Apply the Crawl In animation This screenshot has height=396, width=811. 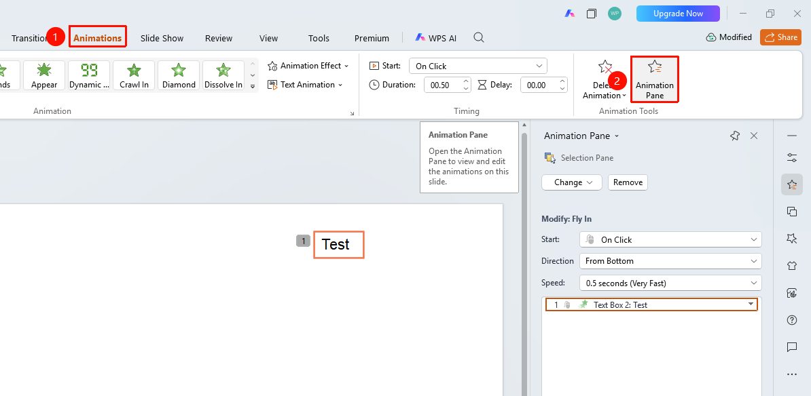click(x=134, y=75)
